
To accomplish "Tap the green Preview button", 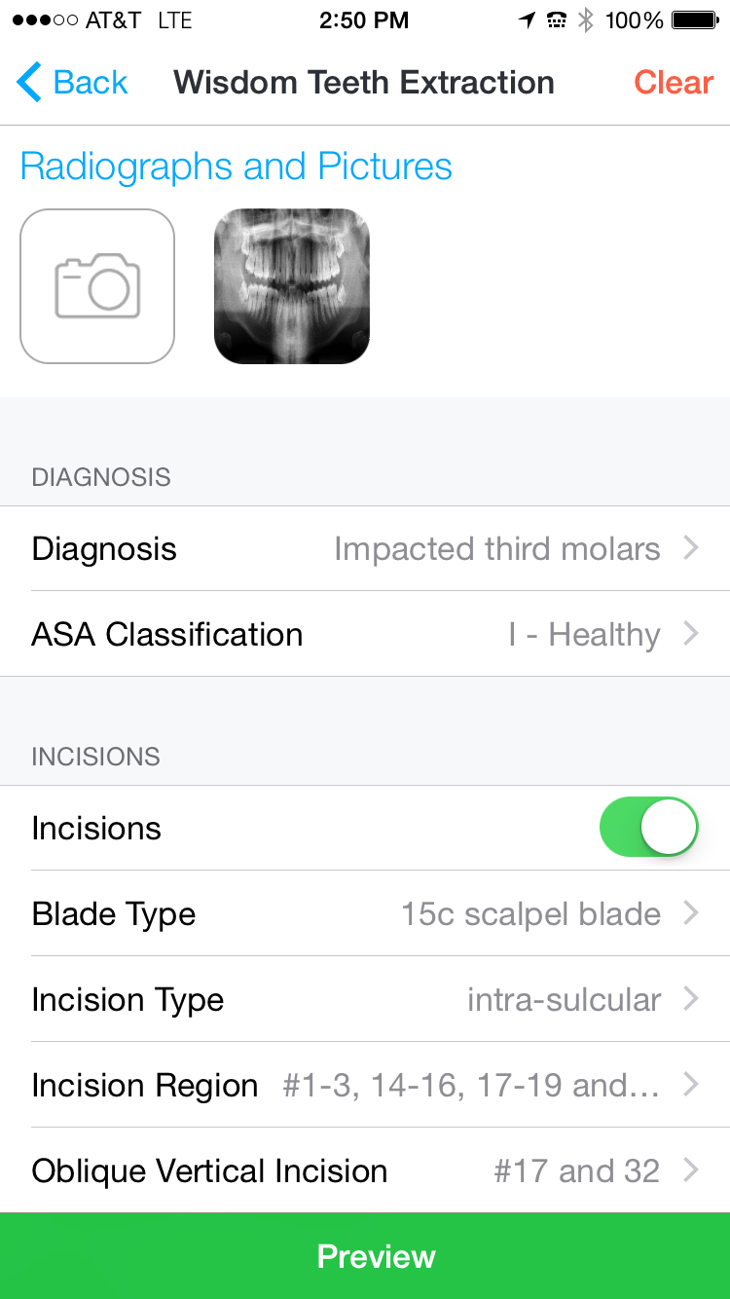I will coord(365,1256).
